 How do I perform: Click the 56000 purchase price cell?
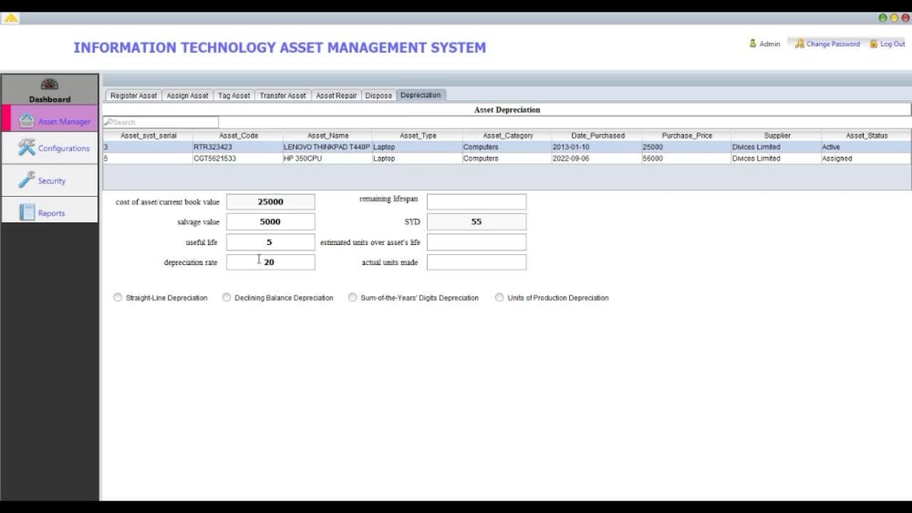pos(687,158)
